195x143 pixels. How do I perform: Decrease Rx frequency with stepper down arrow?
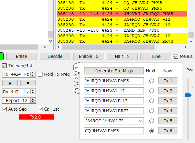33,93
